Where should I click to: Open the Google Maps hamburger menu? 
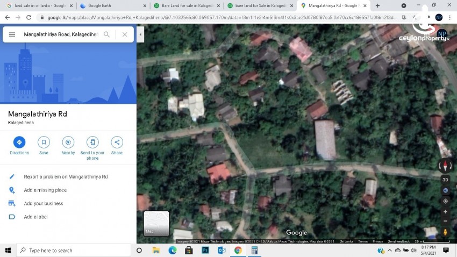tap(12, 34)
